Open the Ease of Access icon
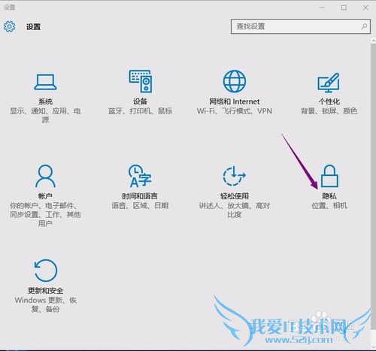The image size is (376, 351). point(234,176)
